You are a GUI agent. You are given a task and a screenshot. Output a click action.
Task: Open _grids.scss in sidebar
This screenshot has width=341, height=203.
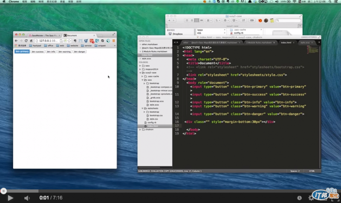(x=155, y=98)
